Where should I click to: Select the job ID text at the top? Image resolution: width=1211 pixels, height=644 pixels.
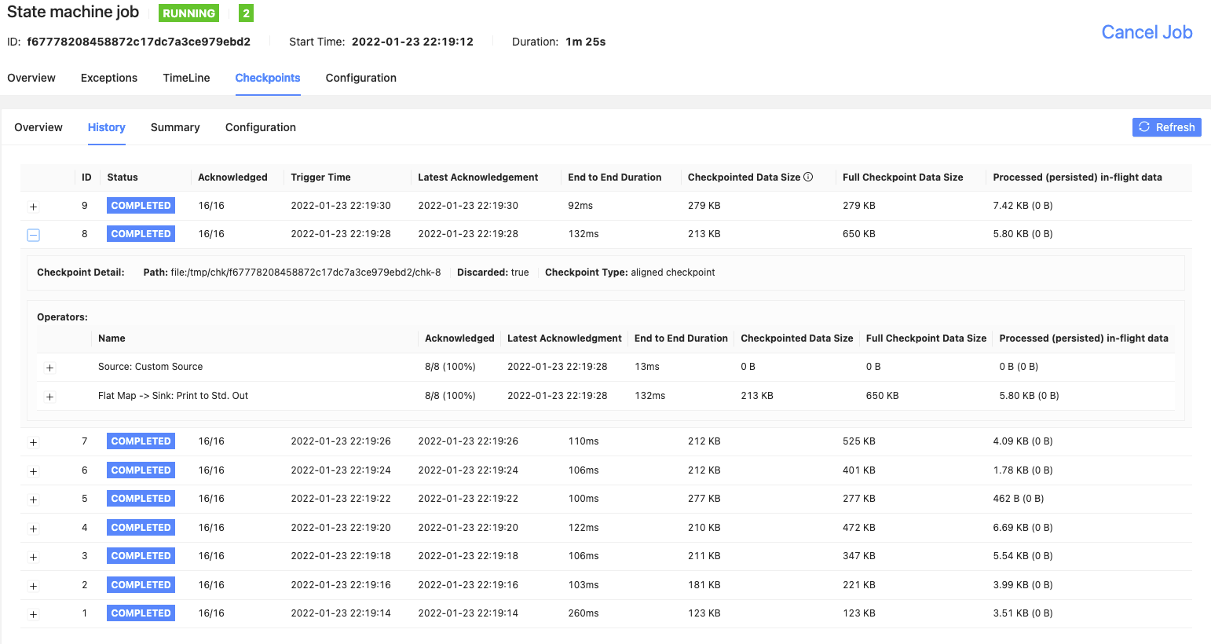tap(138, 41)
